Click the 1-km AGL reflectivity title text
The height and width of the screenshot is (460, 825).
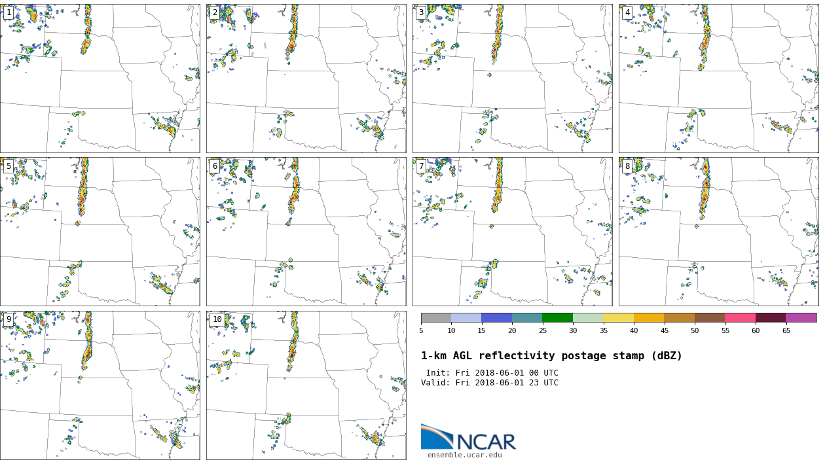tap(551, 356)
